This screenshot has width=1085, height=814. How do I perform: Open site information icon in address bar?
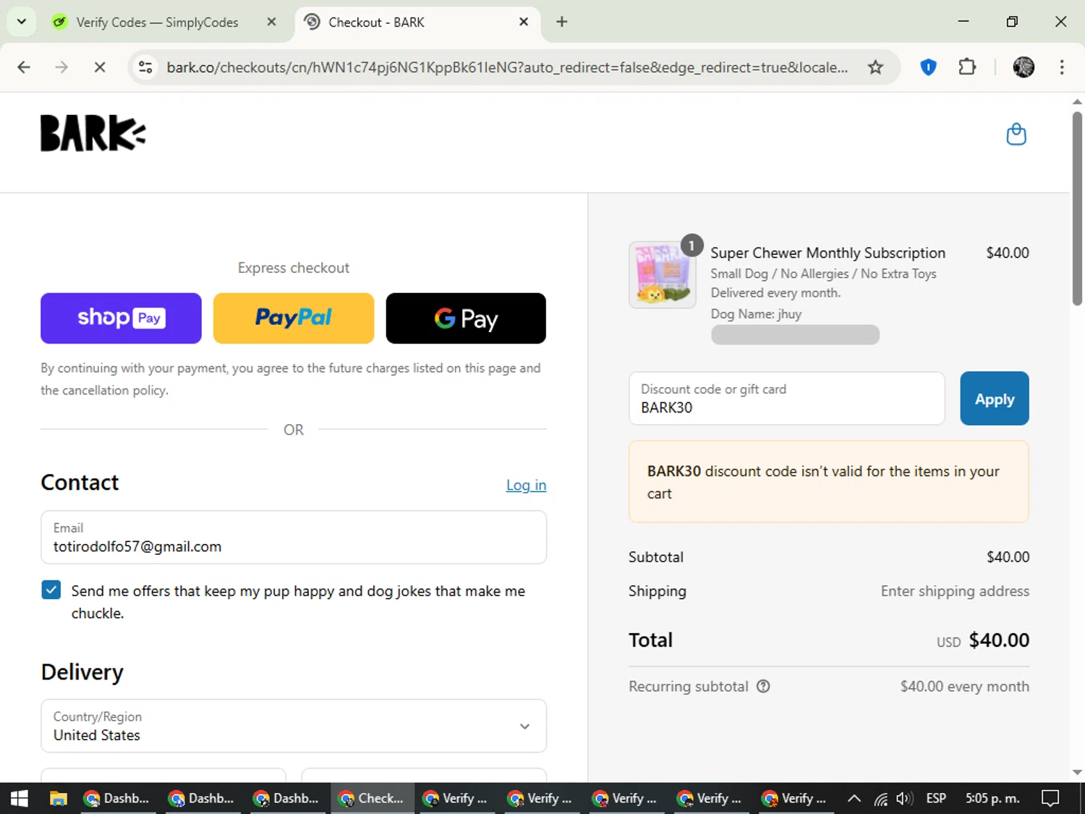[145, 67]
